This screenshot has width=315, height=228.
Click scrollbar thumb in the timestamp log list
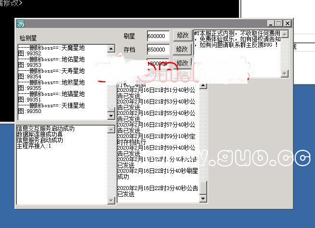(203, 188)
